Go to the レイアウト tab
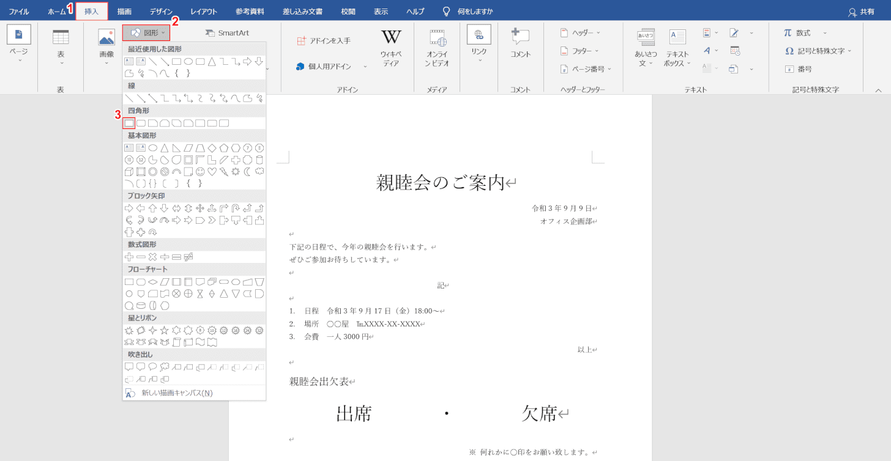Image resolution: width=891 pixels, height=461 pixels. click(x=204, y=11)
